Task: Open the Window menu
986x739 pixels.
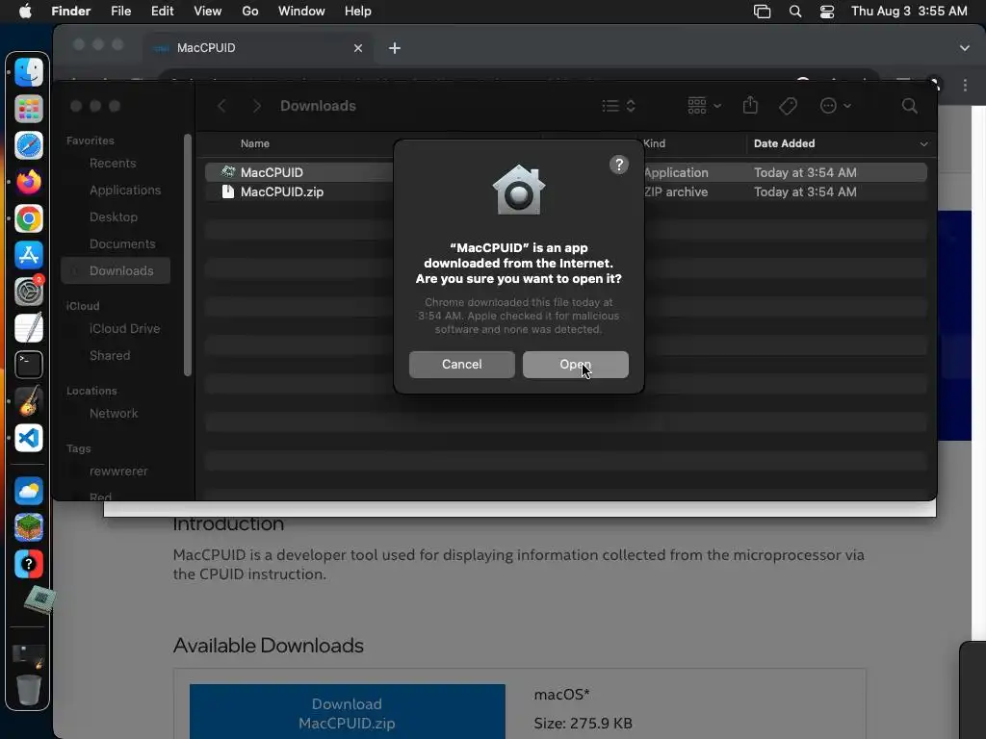Action: tap(301, 12)
